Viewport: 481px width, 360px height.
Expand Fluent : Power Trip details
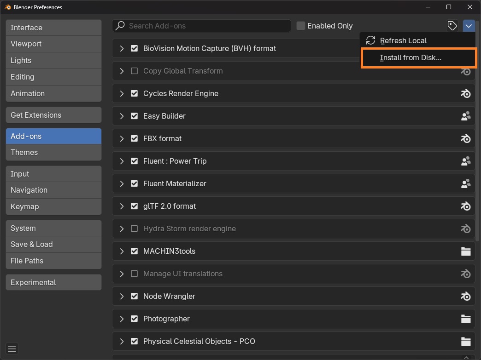click(122, 161)
